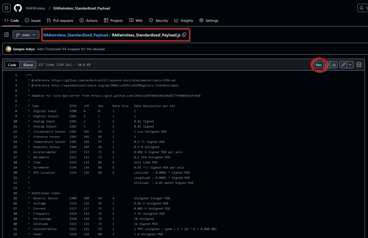Viewport: 368px width, 238px height.
Task: Open the Issues tab
Action: click(33, 20)
